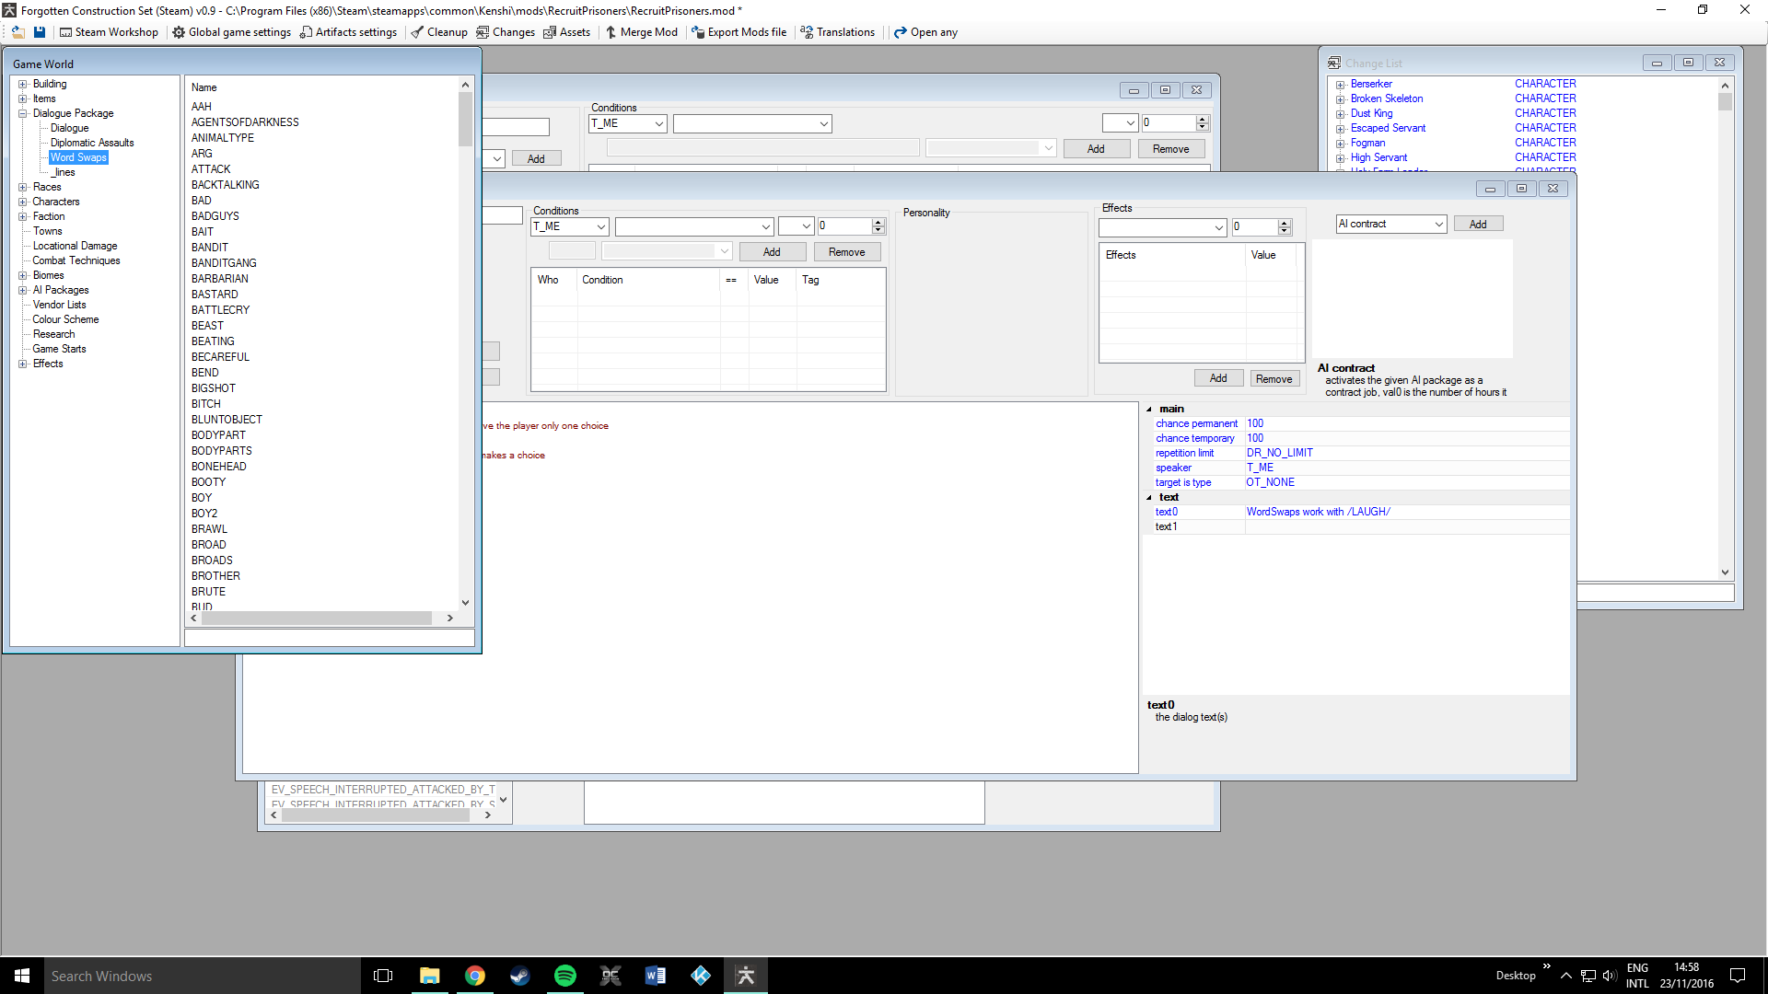The width and height of the screenshot is (1768, 994).
Task: Open the Translations tool
Action: 837,32
